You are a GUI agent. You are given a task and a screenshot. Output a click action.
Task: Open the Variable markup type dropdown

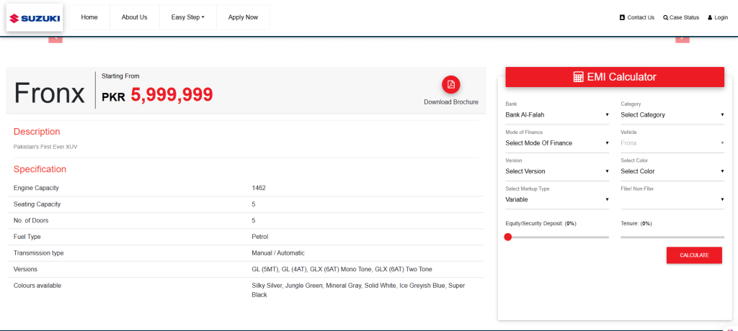(x=557, y=199)
